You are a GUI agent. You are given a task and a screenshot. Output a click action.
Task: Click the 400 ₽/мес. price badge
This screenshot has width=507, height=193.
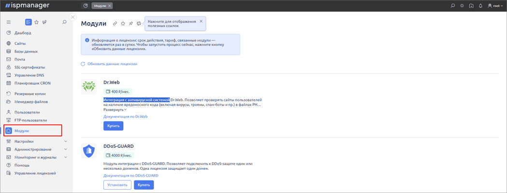(x=118, y=92)
